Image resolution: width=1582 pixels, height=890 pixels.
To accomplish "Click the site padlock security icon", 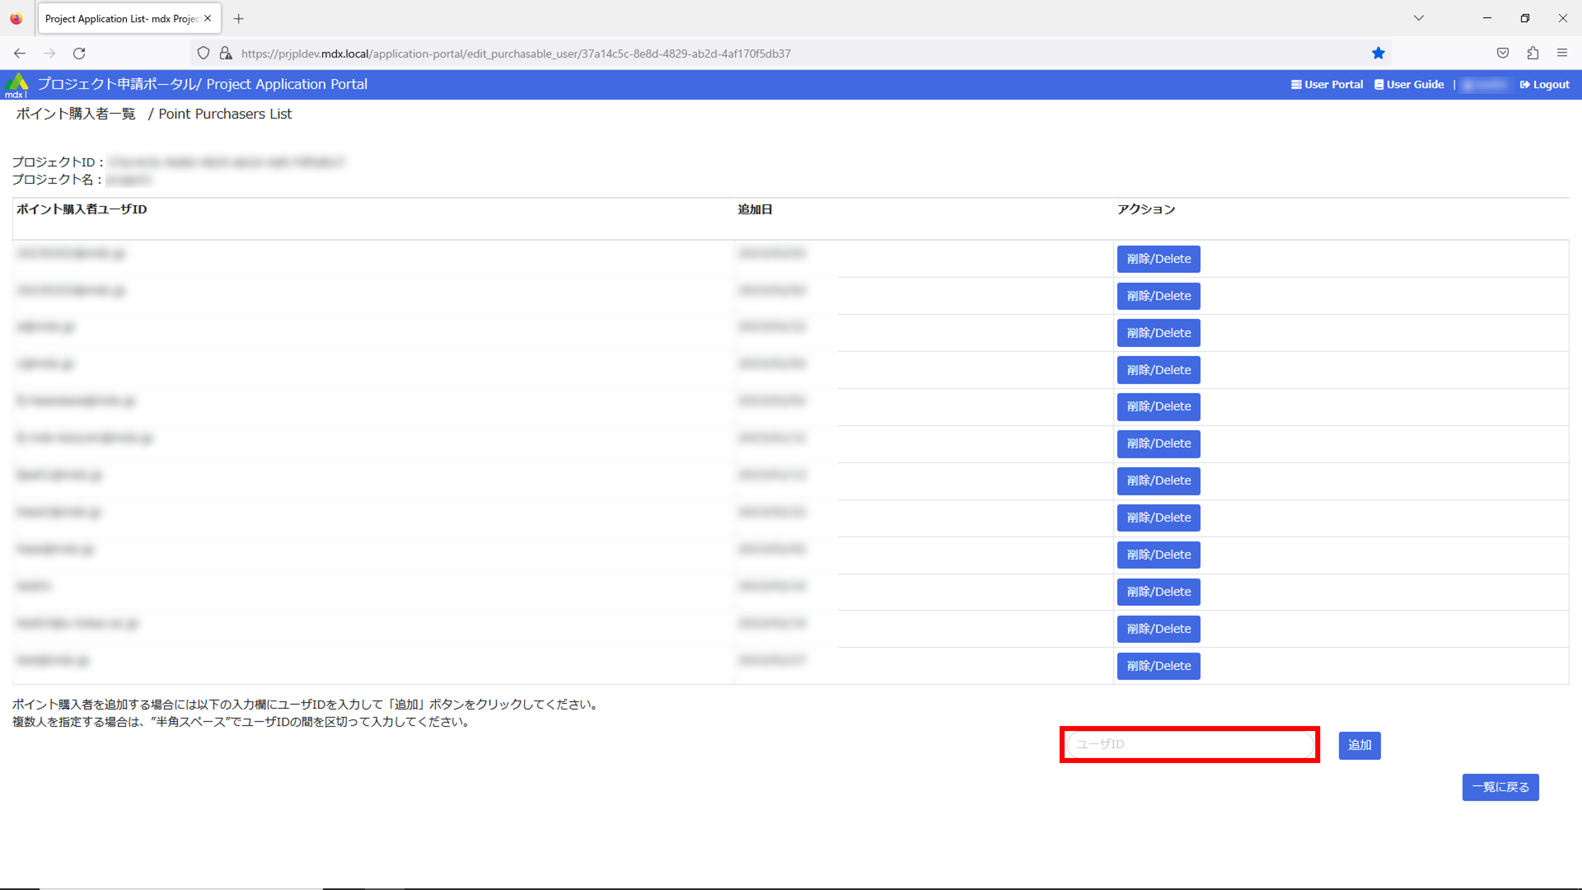I will [x=226, y=54].
